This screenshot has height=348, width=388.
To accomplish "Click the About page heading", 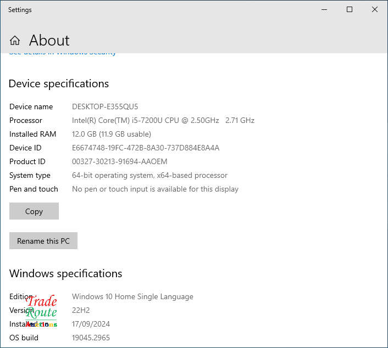I will (49, 41).
